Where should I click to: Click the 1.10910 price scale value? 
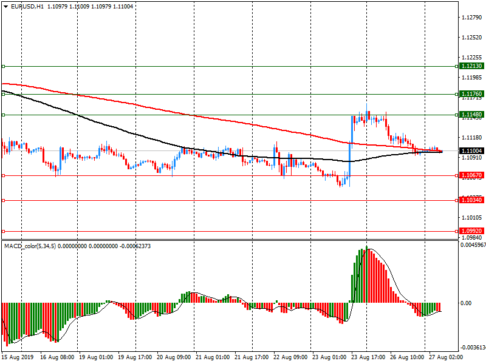tap(472, 158)
